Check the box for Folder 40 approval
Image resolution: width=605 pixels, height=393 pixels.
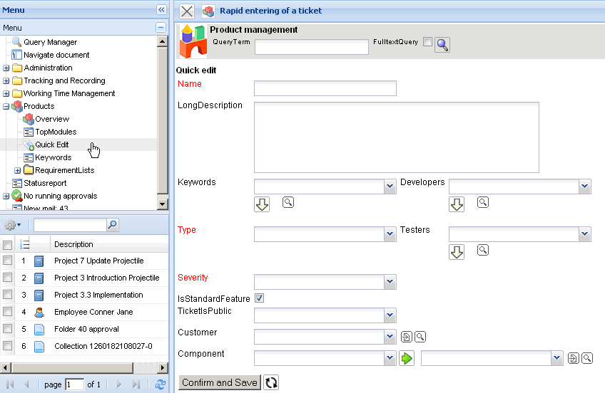[7, 329]
